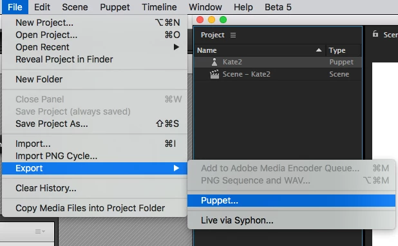
Task: Click the Scene – Kate2 clapperboard icon
Action: point(214,74)
